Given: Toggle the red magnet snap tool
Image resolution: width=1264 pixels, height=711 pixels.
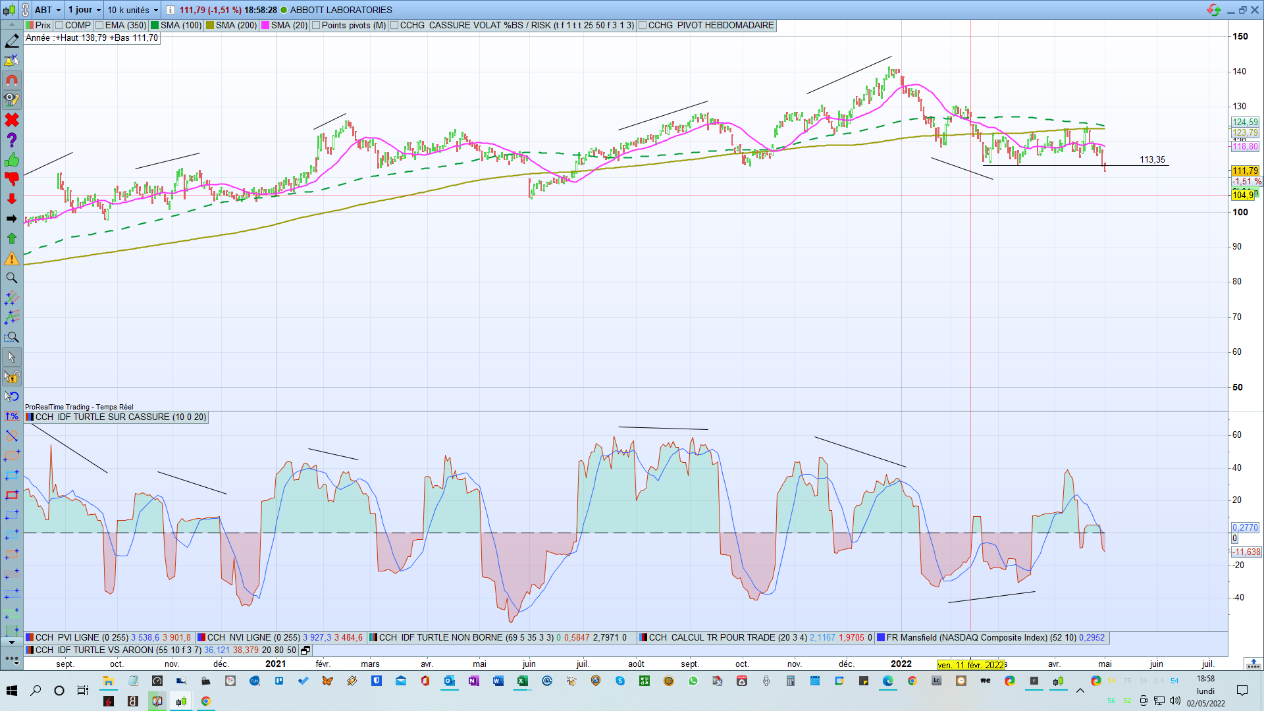Looking at the screenshot, I should [x=12, y=81].
